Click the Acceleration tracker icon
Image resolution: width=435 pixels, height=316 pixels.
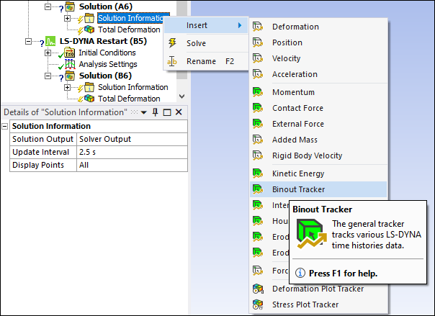pyautogui.click(x=258, y=74)
